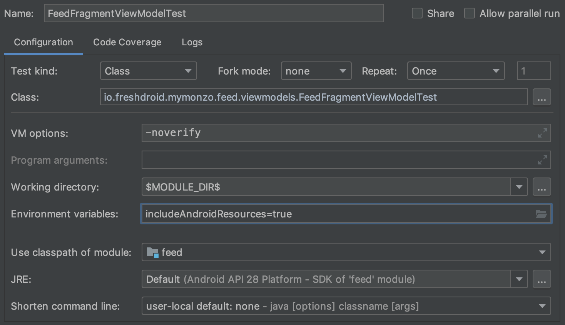The image size is (565, 325).
Task: Click the Working directory field
Action: tap(326, 187)
